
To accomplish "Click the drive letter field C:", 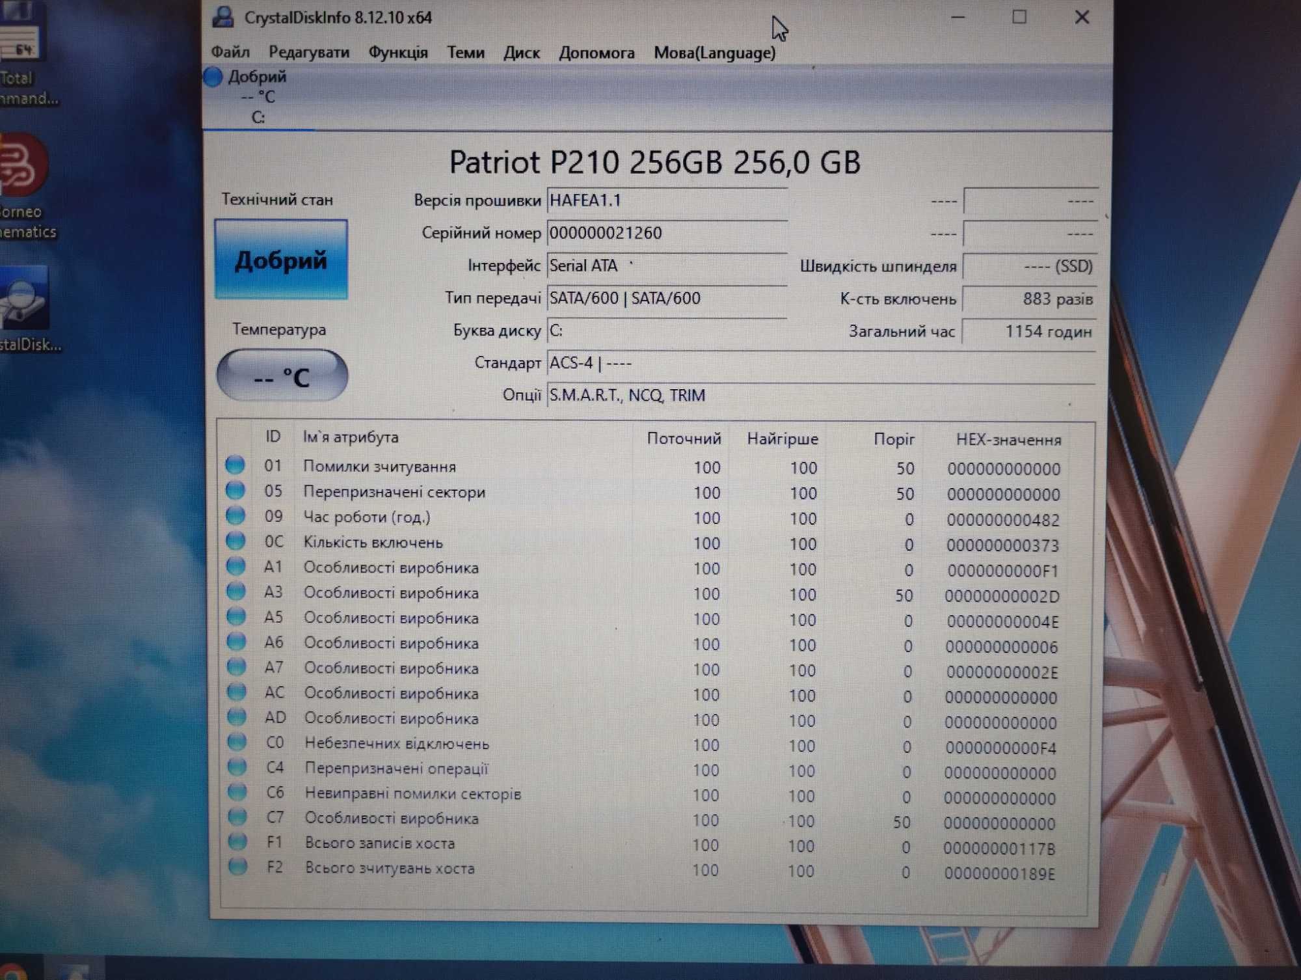I will point(667,331).
